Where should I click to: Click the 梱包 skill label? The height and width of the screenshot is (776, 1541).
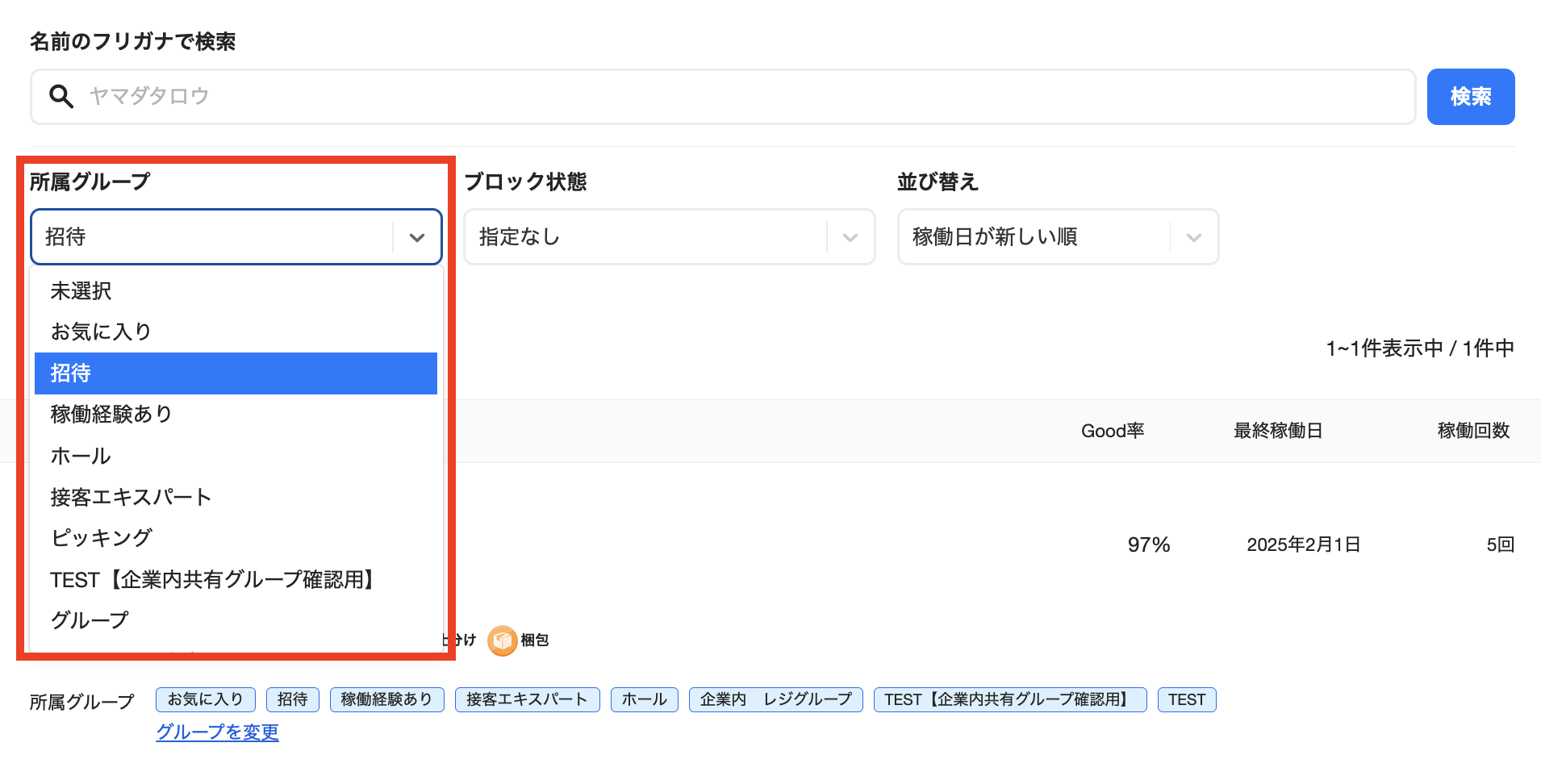pos(535,640)
